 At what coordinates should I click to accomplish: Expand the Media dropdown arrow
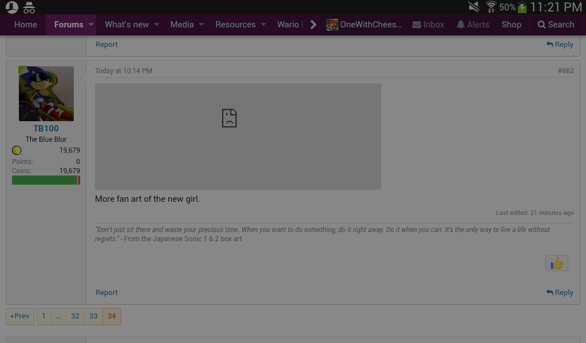point(201,25)
